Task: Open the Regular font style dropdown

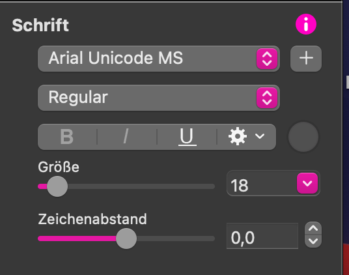Action: pos(159,98)
